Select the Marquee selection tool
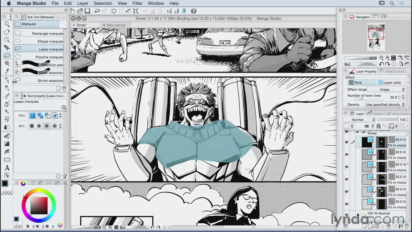Image resolution: width=412 pixels, height=232 pixels. pyautogui.click(x=7, y=55)
